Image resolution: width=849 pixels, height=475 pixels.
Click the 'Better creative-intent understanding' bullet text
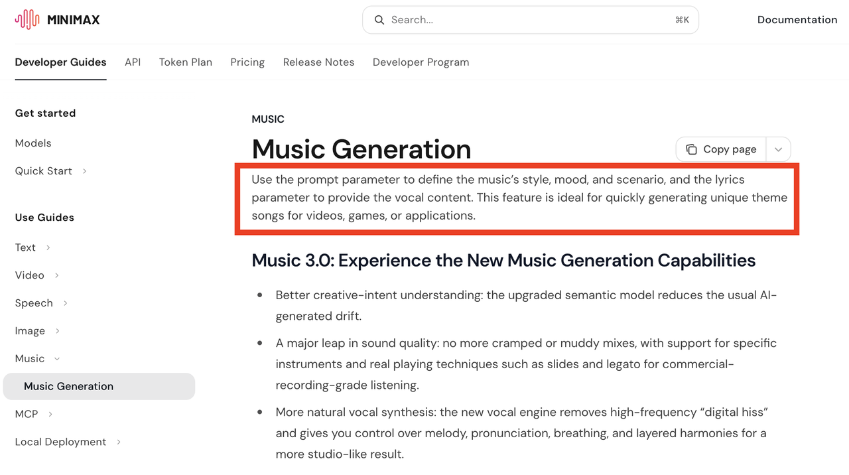pos(526,305)
